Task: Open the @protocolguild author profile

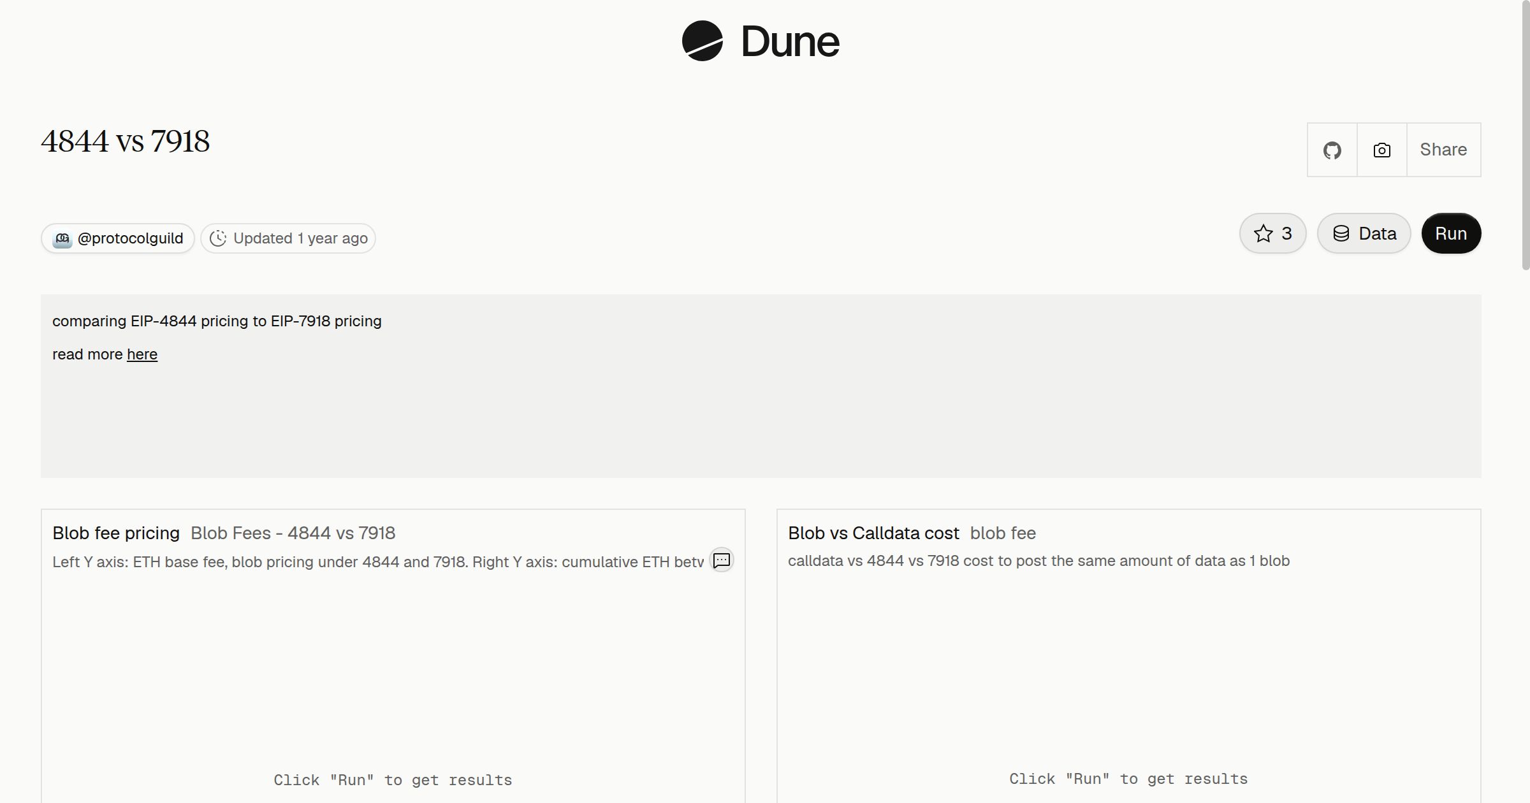Action: click(118, 238)
